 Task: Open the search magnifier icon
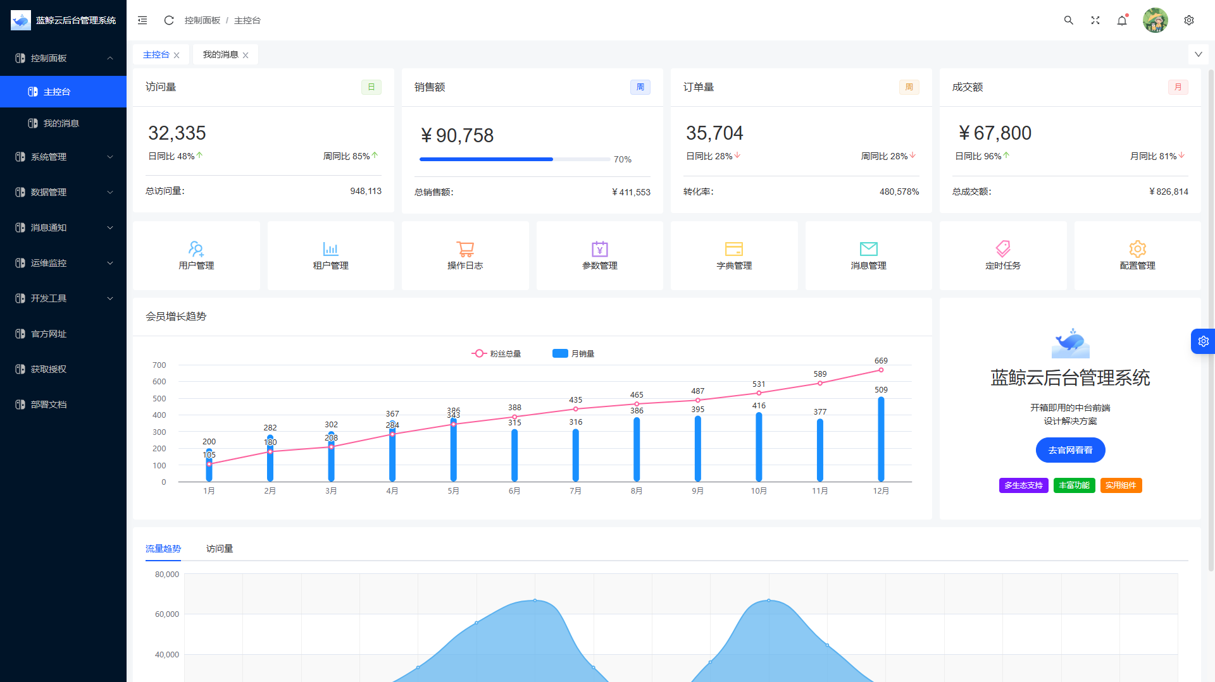tap(1068, 20)
